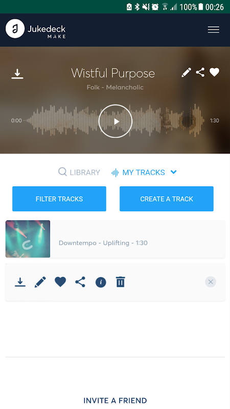This screenshot has width=230, height=409.
Task: Edit Wistful Purpose with header pencil icon
Action: 186,73
